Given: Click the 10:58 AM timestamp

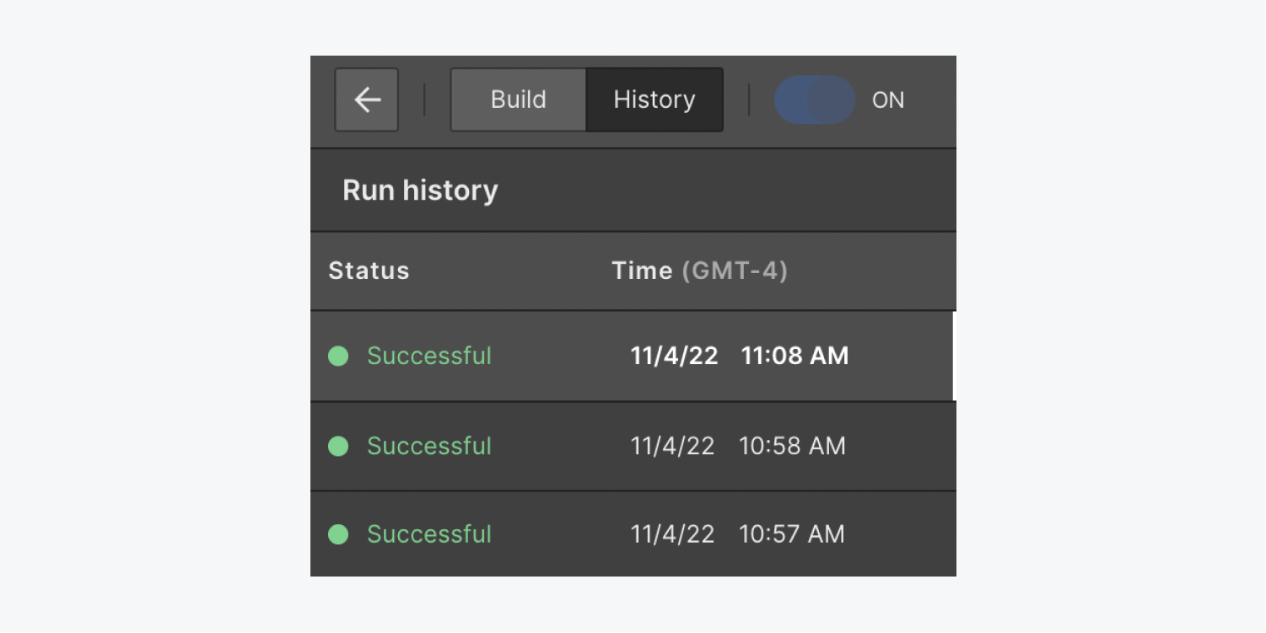Looking at the screenshot, I should point(792,446).
